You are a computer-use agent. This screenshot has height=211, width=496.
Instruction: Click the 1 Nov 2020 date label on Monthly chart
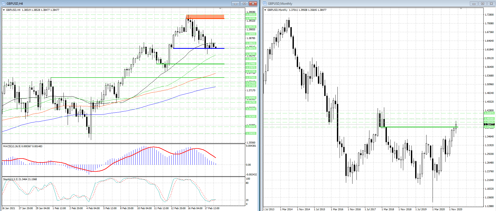[456, 209]
